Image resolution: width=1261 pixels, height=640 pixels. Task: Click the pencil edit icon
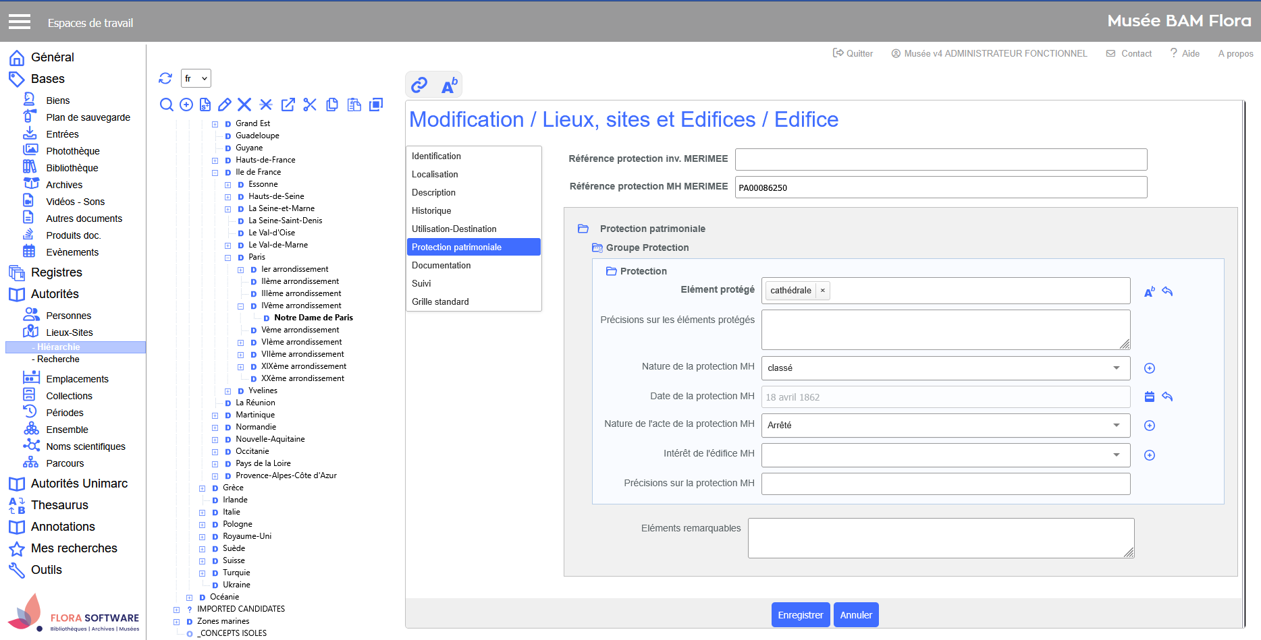[225, 105]
